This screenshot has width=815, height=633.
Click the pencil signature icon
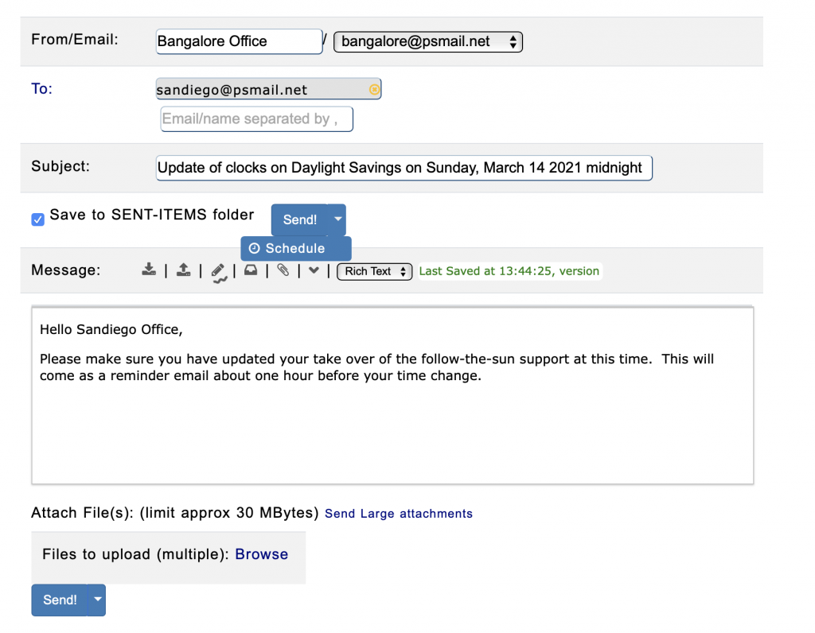pos(218,272)
